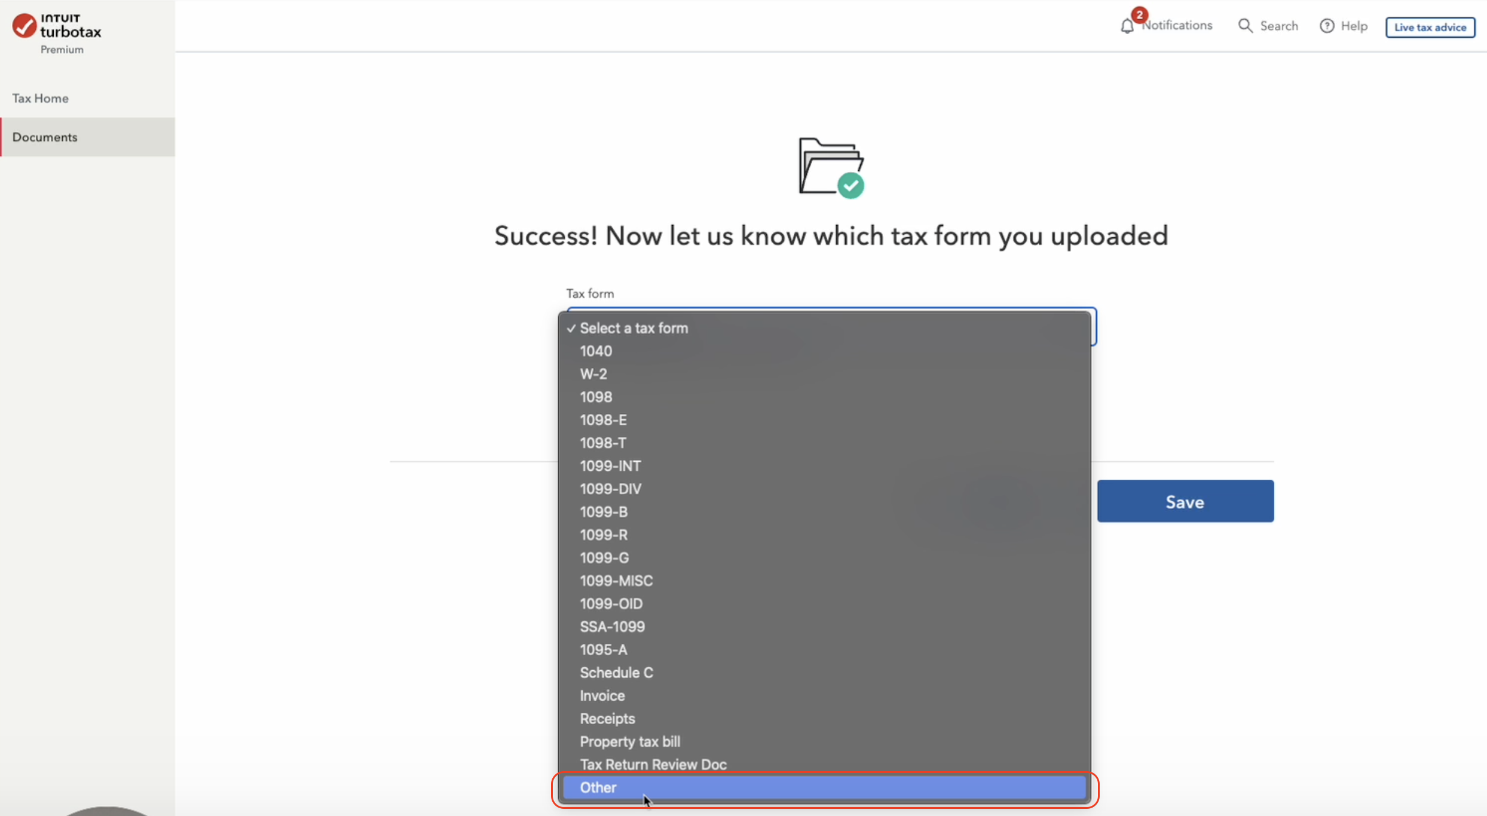Pick Schedule C from the dropdown

click(x=616, y=673)
